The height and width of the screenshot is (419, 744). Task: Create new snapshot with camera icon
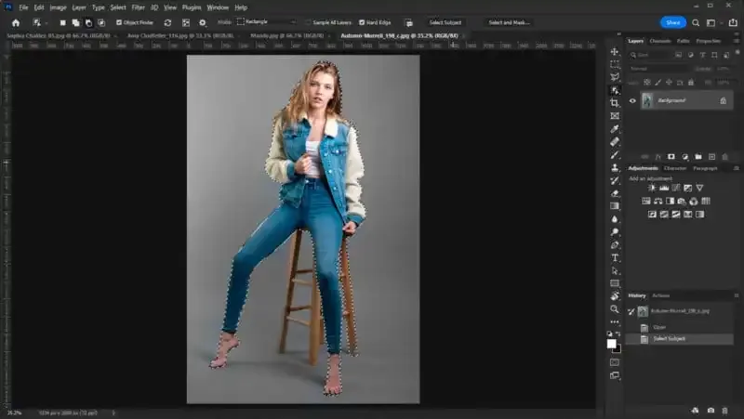pos(711,410)
